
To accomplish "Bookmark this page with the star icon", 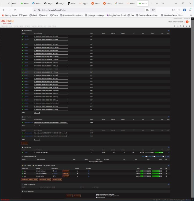I will pyautogui.click(x=153, y=10).
